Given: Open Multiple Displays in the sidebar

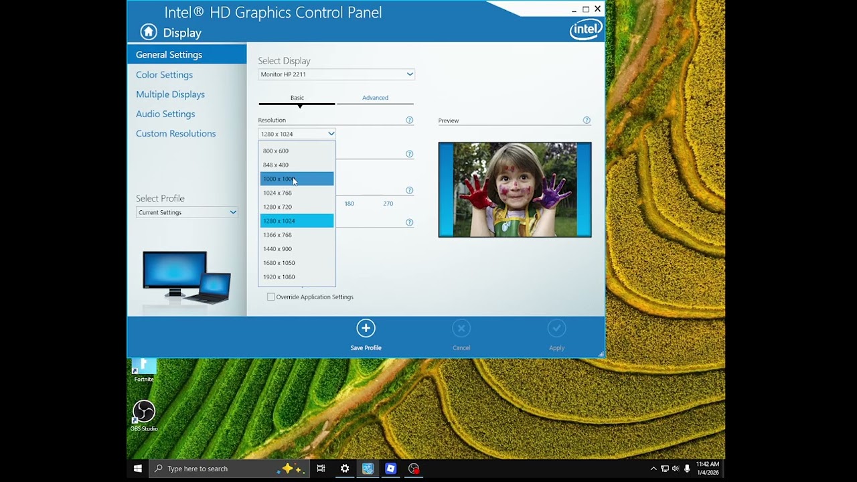Looking at the screenshot, I should (x=170, y=94).
